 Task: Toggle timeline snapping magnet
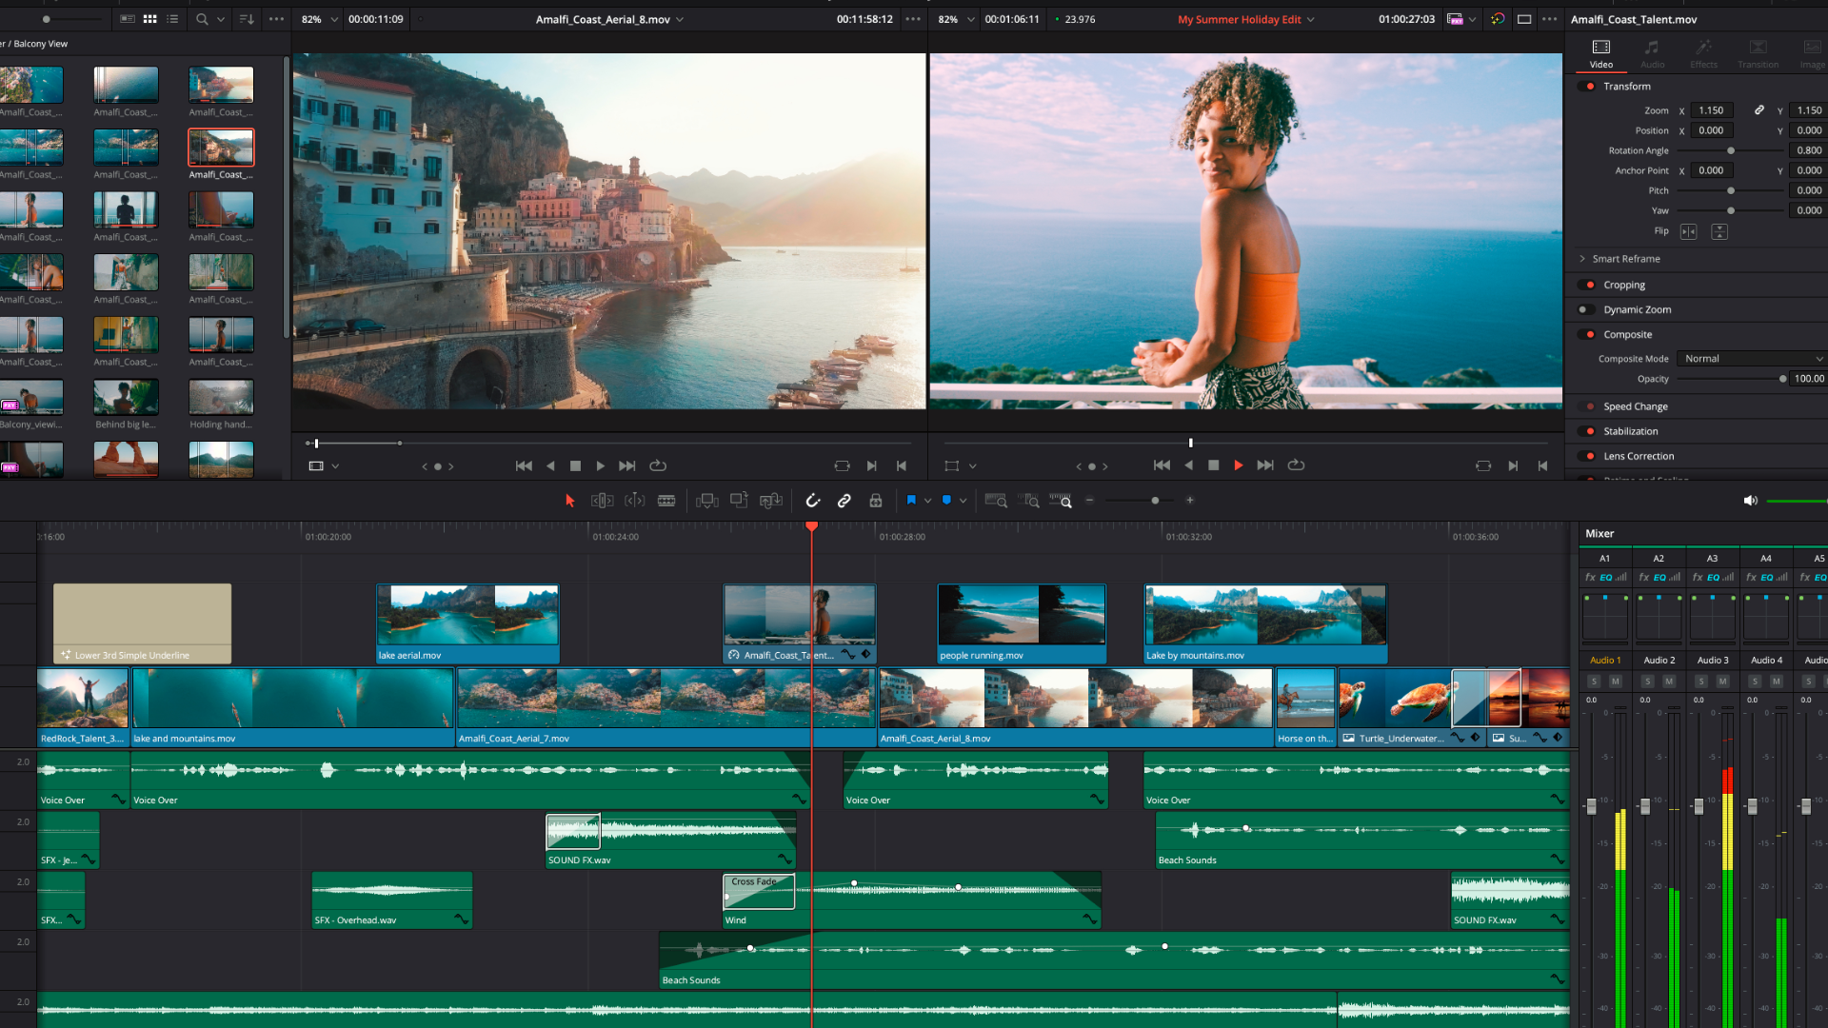[812, 501]
